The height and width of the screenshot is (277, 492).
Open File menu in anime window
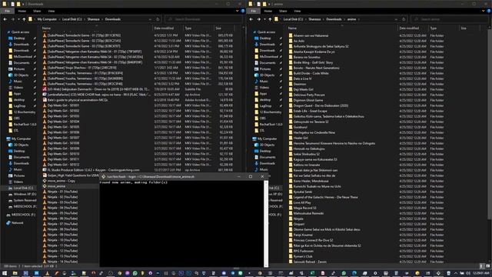tap(253, 11)
